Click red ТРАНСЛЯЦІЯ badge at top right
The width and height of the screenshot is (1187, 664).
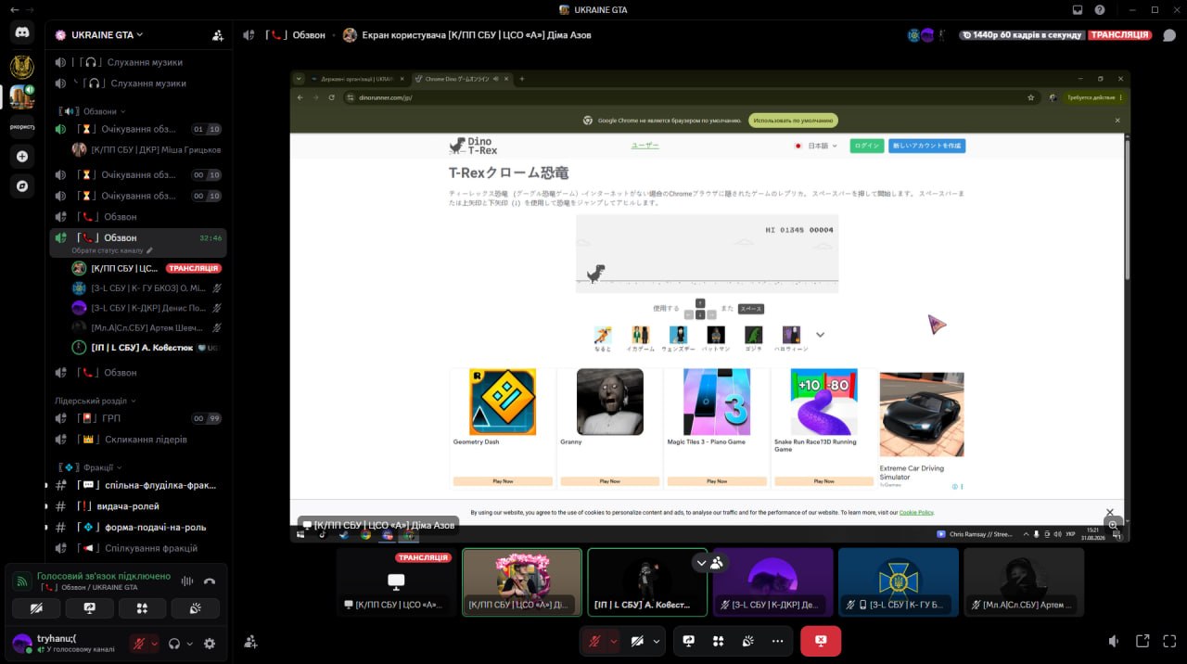click(1120, 35)
